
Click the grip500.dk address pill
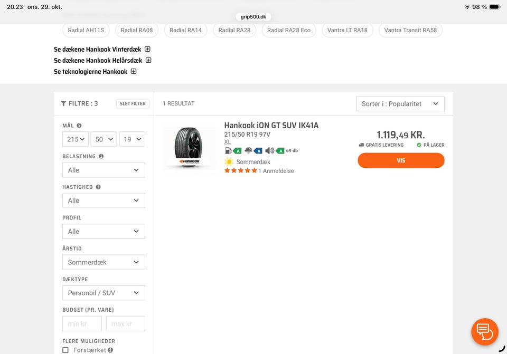coord(253,16)
